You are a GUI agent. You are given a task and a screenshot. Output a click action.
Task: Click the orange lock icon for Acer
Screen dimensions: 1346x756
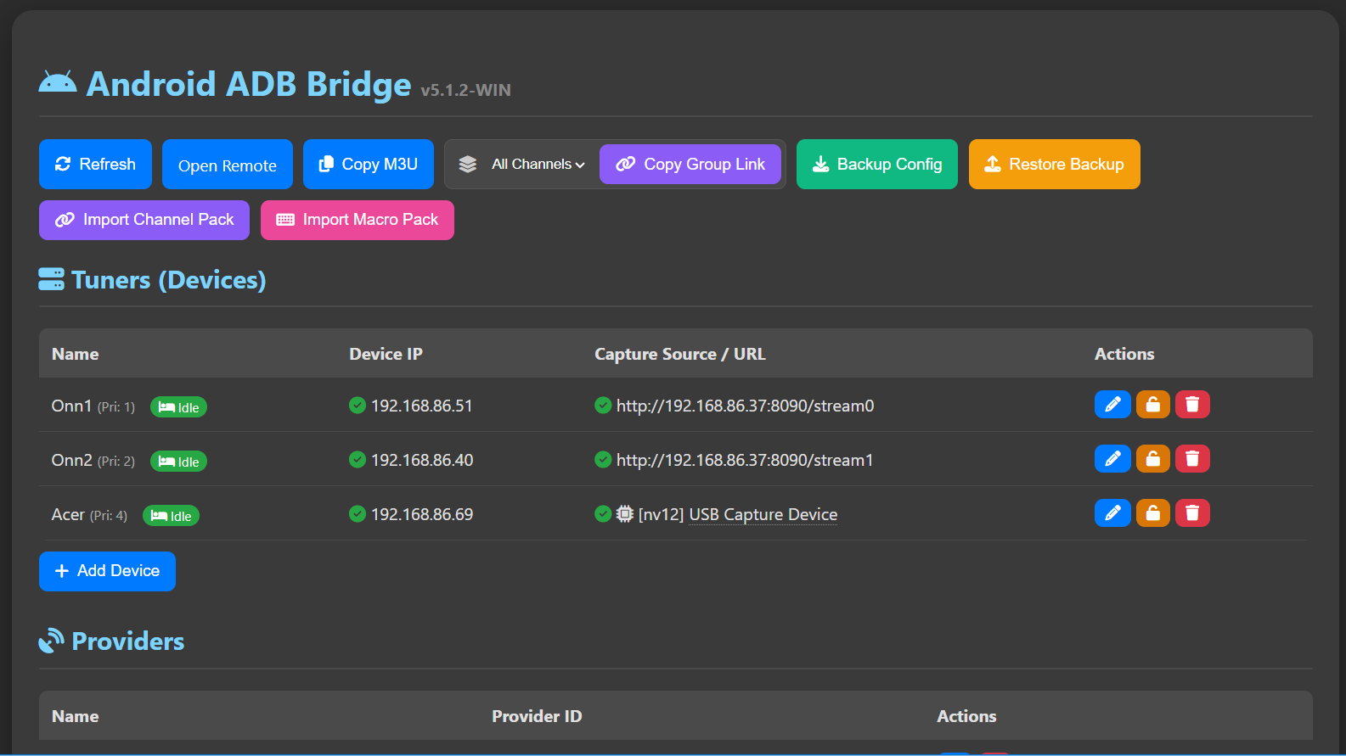1153,513
